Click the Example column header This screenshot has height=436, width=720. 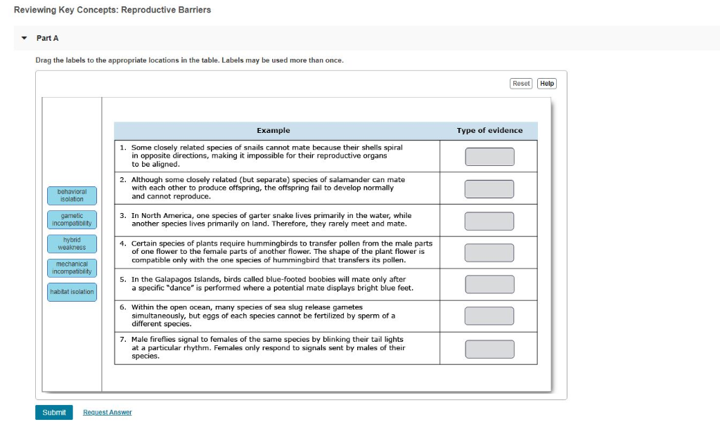[x=273, y=130]
